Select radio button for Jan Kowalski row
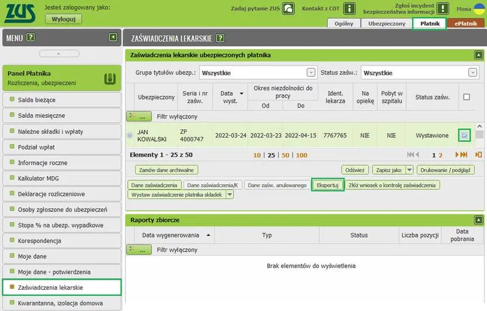This screenshot has width=487, height=311. 130,135
